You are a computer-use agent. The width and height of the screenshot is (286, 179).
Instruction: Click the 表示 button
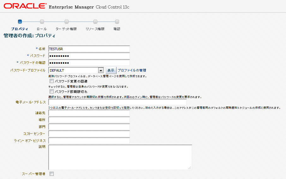[111, 70]
